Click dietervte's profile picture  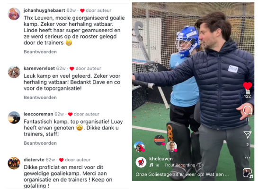[x=14, y=163]
